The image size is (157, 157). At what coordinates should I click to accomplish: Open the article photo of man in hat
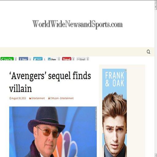click(53, 132)
